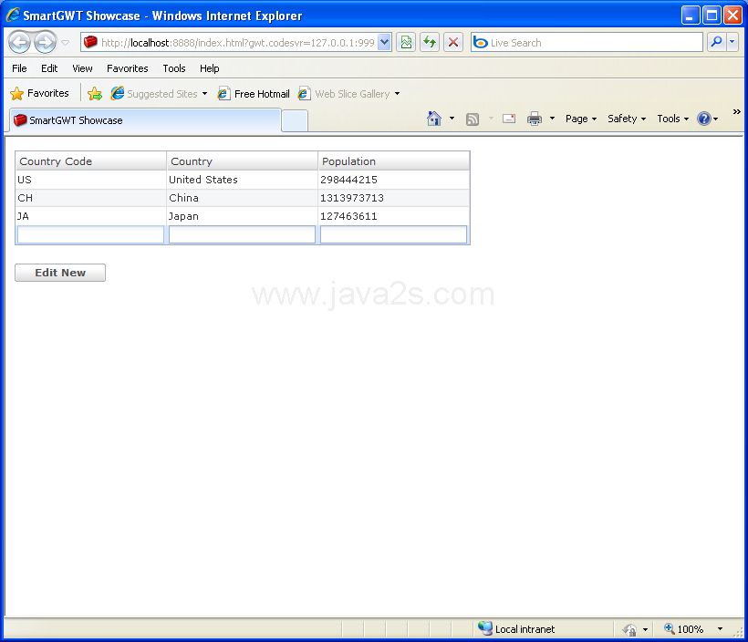The image size is (748, 642).
Task: Select population value 127463611
Action: click(393, 216)
